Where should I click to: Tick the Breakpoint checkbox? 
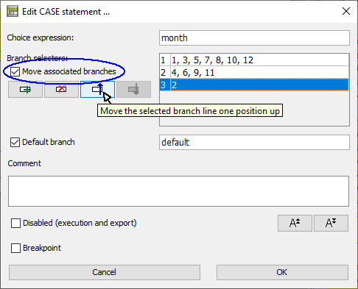point(15,248)
